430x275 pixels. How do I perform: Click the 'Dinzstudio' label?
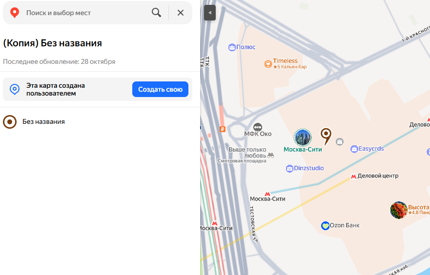[309, 168]
